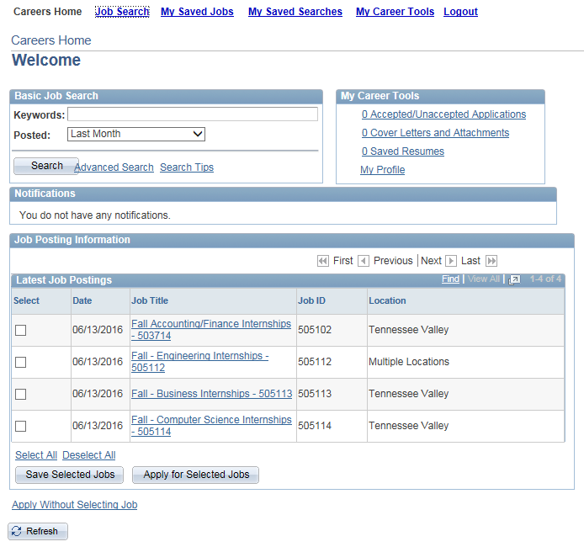Sort by the Job ID column header
The image size is (584, 547).
pos(311,300)
